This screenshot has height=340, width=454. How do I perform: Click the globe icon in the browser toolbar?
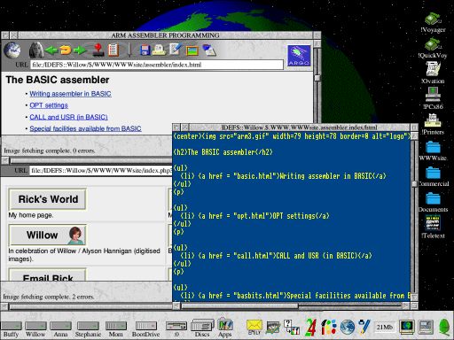click(12, 50)
